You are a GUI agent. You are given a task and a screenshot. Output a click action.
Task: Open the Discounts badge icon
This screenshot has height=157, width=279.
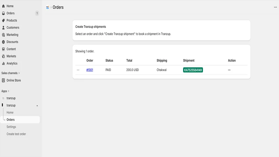point(3,42)
